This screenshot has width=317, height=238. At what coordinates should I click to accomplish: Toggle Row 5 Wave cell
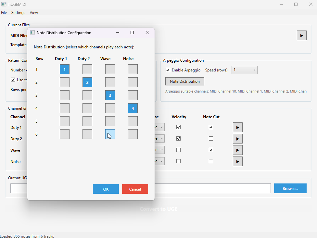tap(110, 121)
